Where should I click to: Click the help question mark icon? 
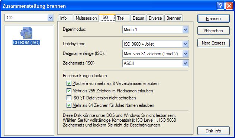coord(220,6)
